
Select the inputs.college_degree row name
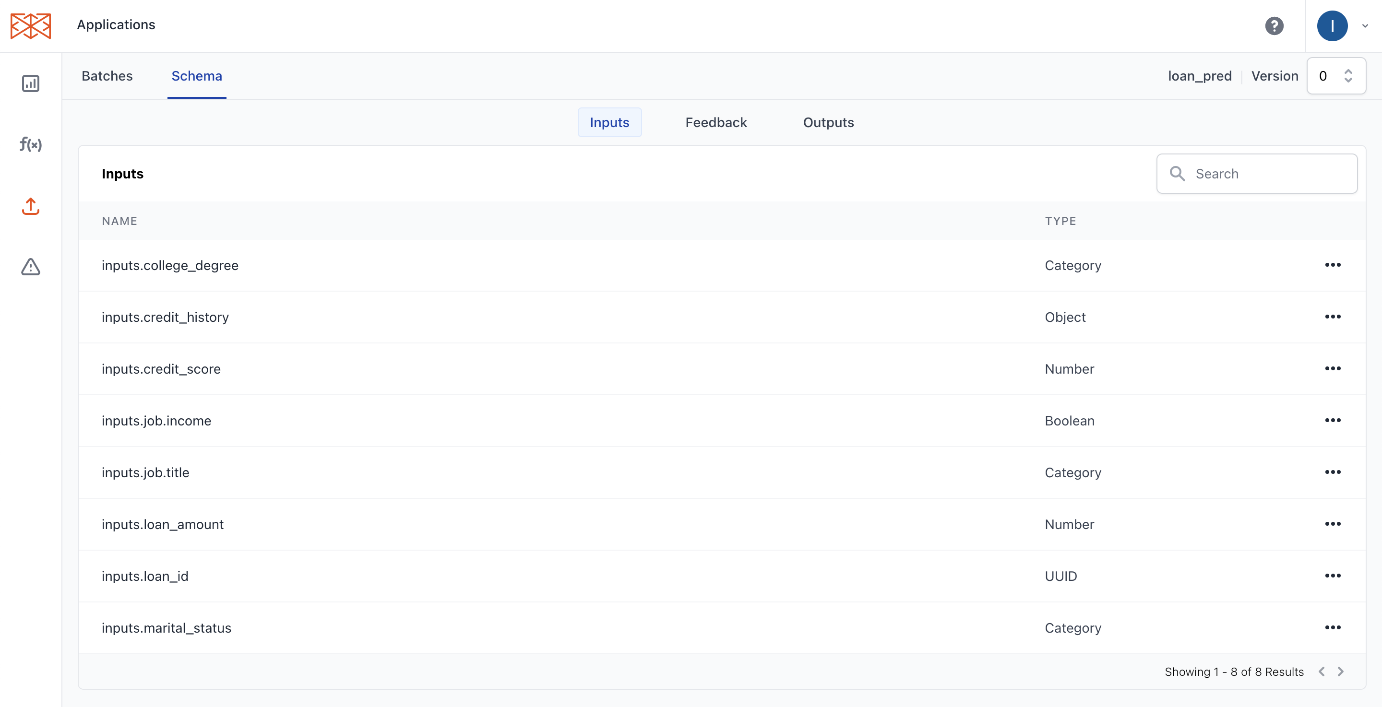tap(170, 266)
